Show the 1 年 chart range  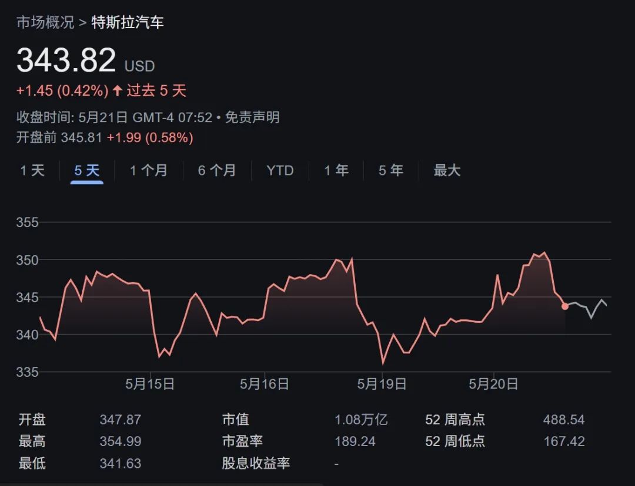[336, 171]
